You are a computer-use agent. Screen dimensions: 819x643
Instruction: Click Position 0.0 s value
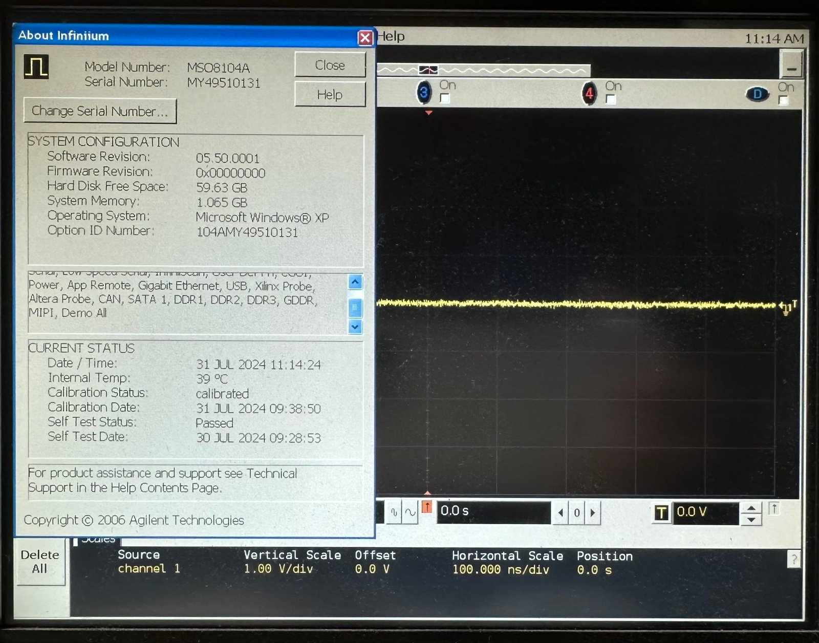pos(594,570)
